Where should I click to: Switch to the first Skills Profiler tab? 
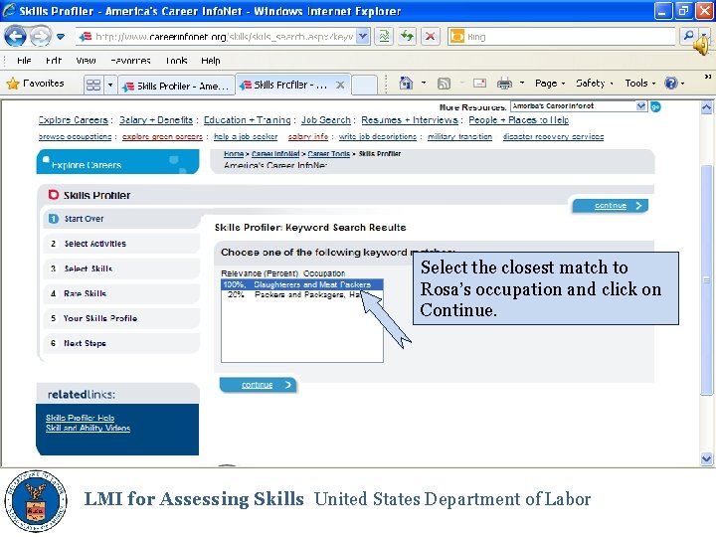(x=176, y=86)
